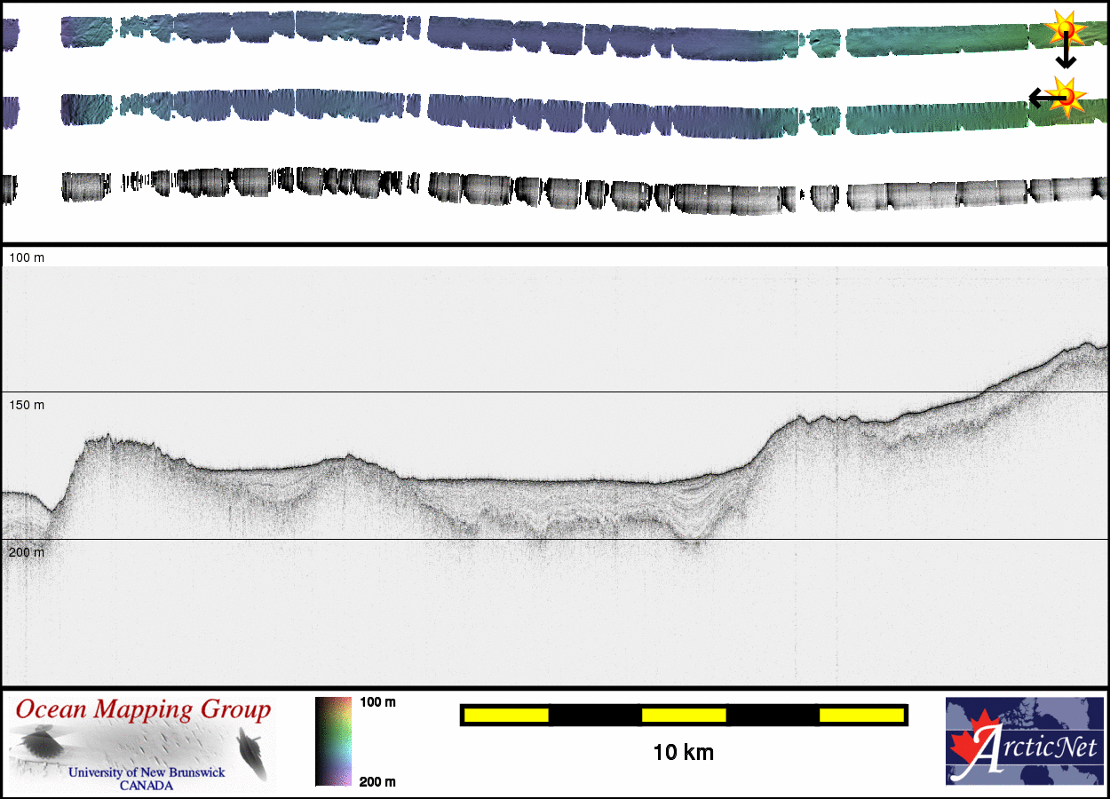Click the black left arrow beside the lower sun
1110x799 pixels.
(1040, 95)
